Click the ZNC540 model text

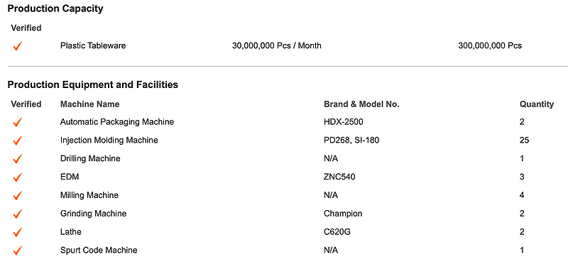pyautogui.click(x=339, y=177)
